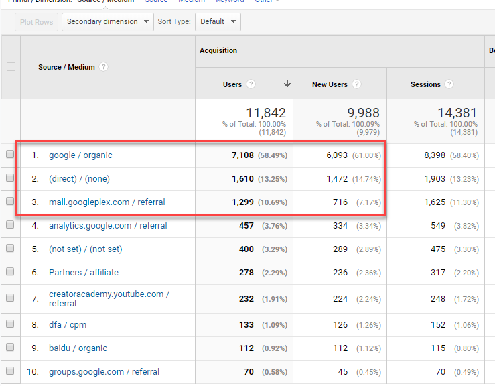
Task: Click total users value 11,842
Action: [x=266, y=113]
